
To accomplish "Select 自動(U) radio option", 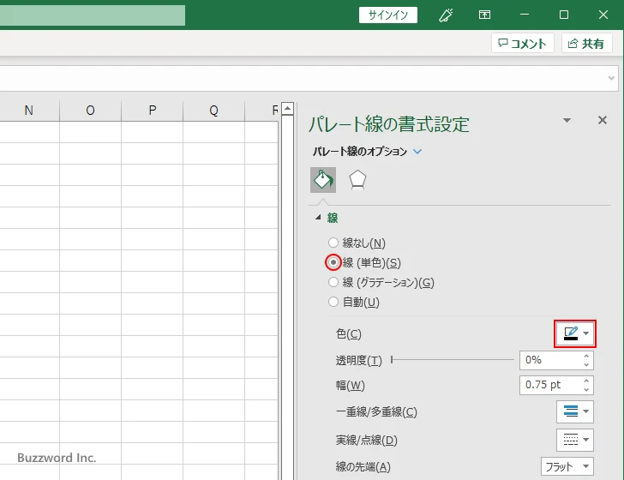I will coord(333,302).
